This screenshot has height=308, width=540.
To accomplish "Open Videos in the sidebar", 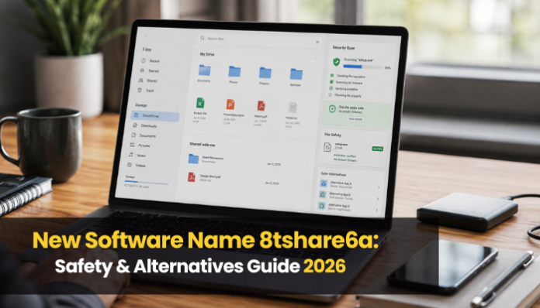I will click(x=137, y=165).
